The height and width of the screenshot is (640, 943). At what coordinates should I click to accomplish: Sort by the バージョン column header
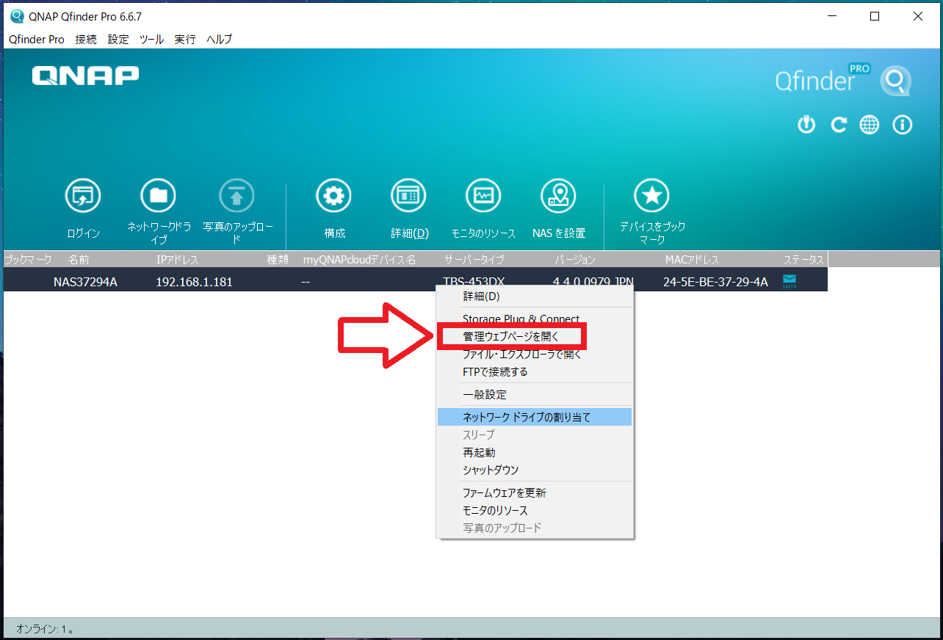click(x=574, y=260)
